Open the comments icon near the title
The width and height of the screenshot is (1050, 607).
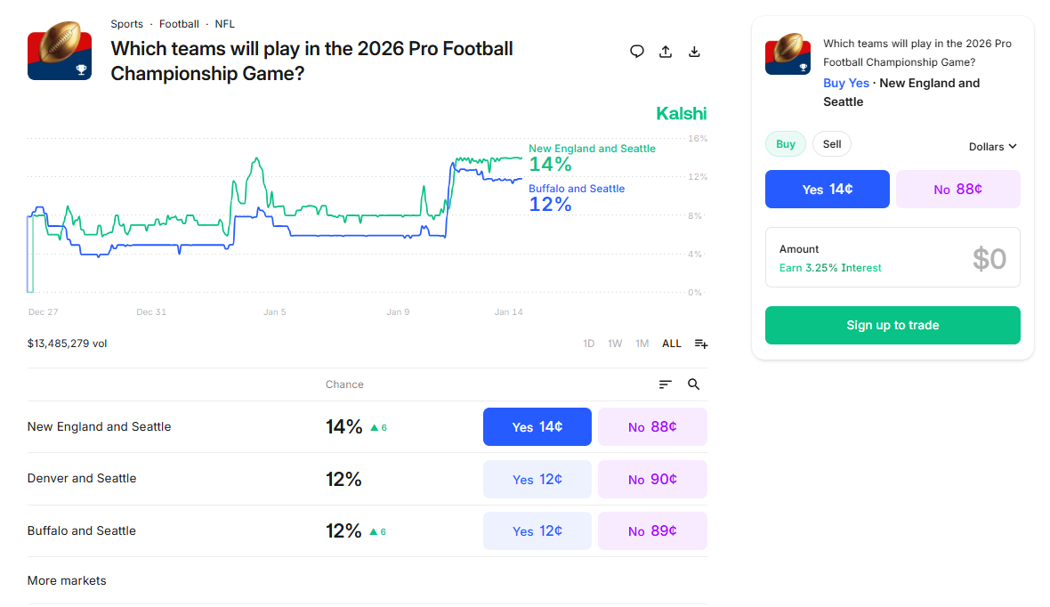[636, 52]
